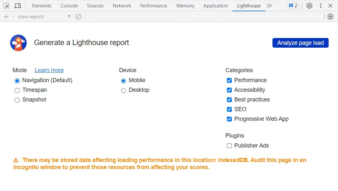This screenshot has height=191, width=338.
Task: Select the Timespan mode radio button
Action: tap(17, 91)
